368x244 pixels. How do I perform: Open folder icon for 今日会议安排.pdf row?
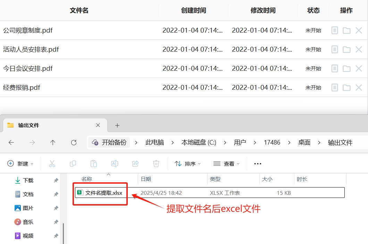click(346, 68)
